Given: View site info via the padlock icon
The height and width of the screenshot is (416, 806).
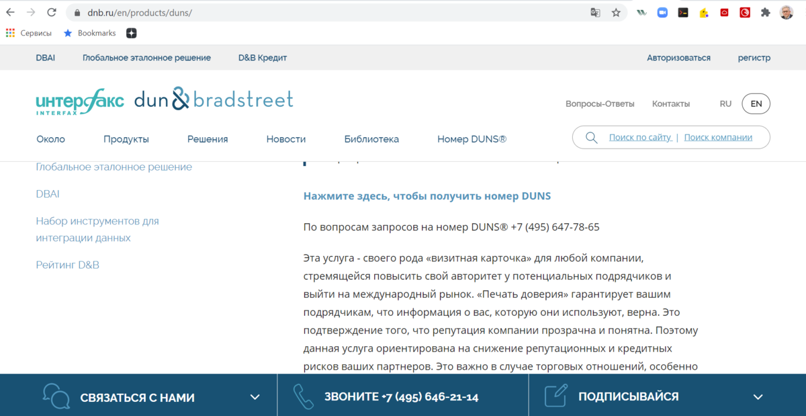Looking at the screenshot, I should click(77, 13).
